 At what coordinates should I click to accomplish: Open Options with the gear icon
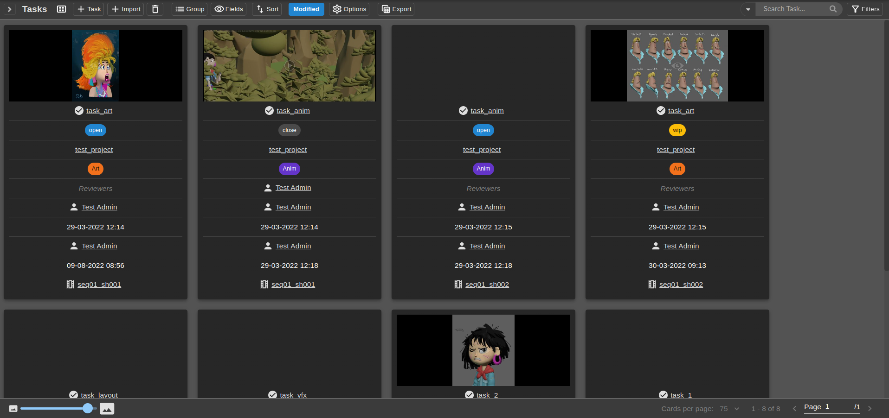[x=337, y=9]
